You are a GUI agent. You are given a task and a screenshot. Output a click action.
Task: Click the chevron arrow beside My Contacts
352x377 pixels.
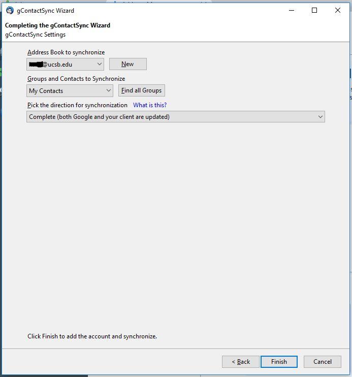[x=108, y=90]
